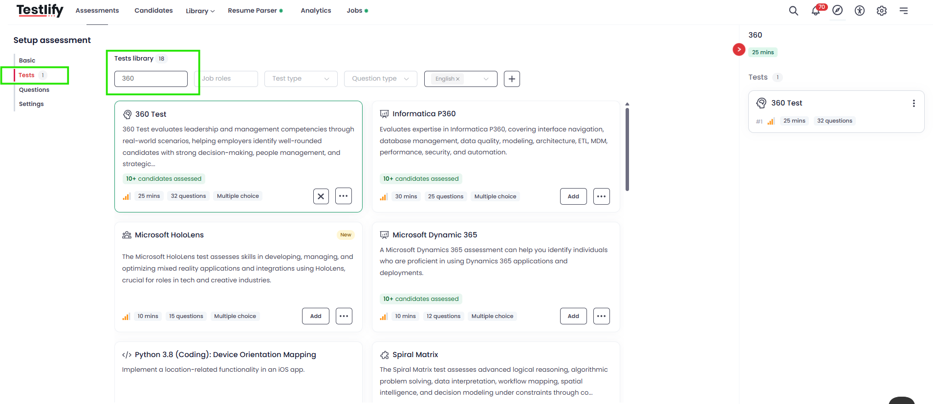Open more options for Microsoft Dynamic 365
Viewport: 933px width, 404px height.
click(602, 316)
